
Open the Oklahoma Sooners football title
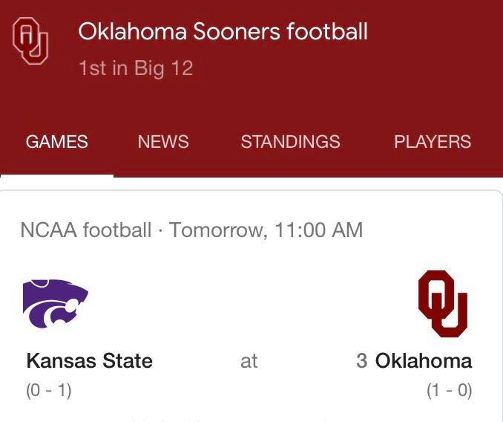223,31
